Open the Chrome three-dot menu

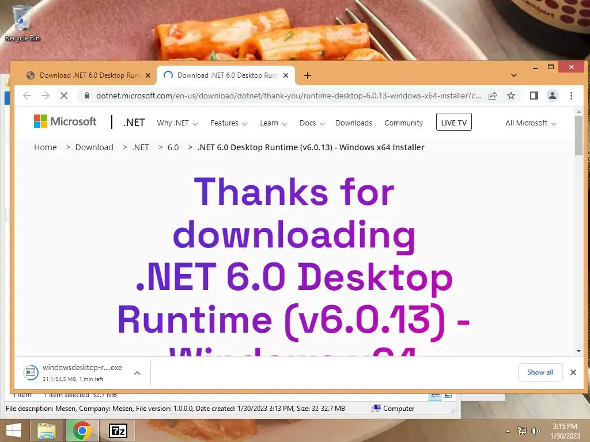(x=571, y=96)
